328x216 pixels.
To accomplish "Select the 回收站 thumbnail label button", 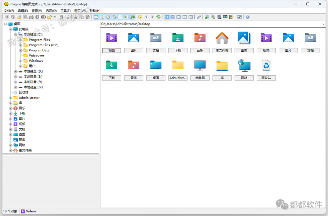I will [266, 78].
